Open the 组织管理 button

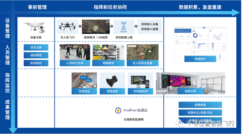coord(36,55)
